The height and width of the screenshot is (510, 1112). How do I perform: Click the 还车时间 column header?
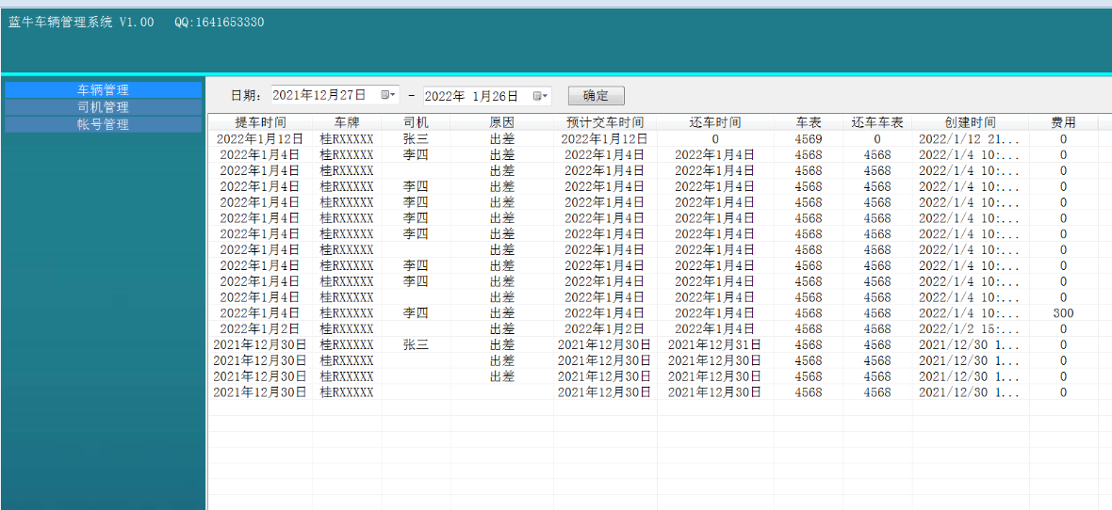pos(715,122)
